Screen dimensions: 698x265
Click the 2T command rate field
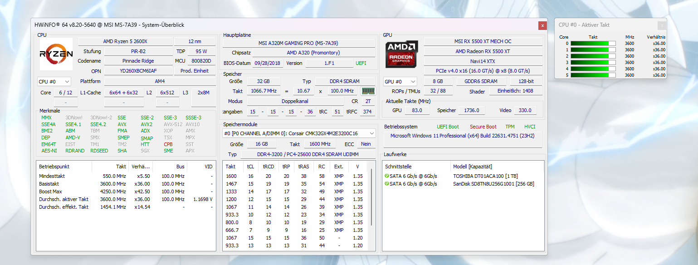click(x=367, y=101)
